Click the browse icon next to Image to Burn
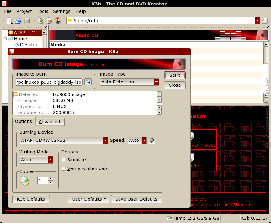The width and height of the screenshot is (271, 223). (88, 82)
